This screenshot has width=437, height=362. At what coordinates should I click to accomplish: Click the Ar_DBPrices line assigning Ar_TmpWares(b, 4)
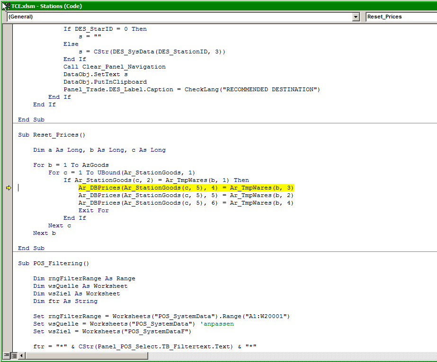pos(186,203)
